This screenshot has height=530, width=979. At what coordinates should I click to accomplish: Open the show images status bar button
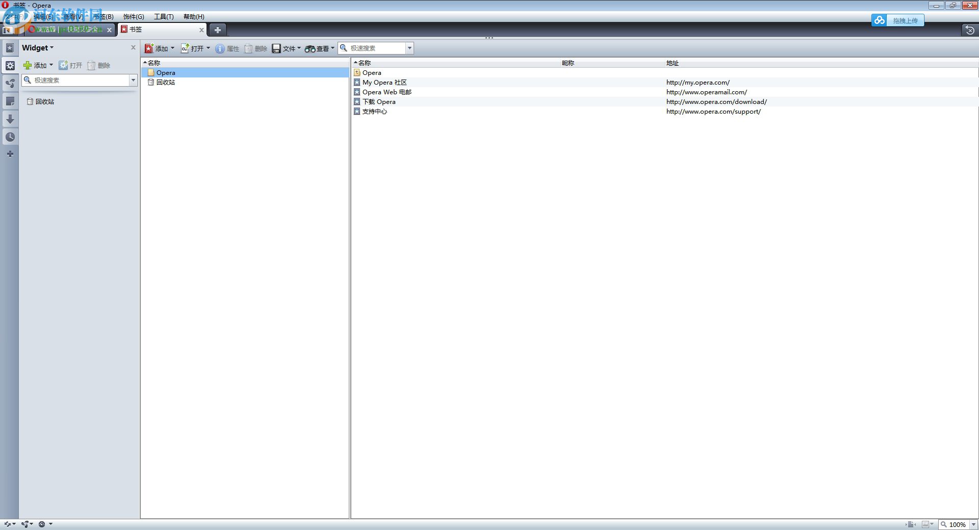928,524
